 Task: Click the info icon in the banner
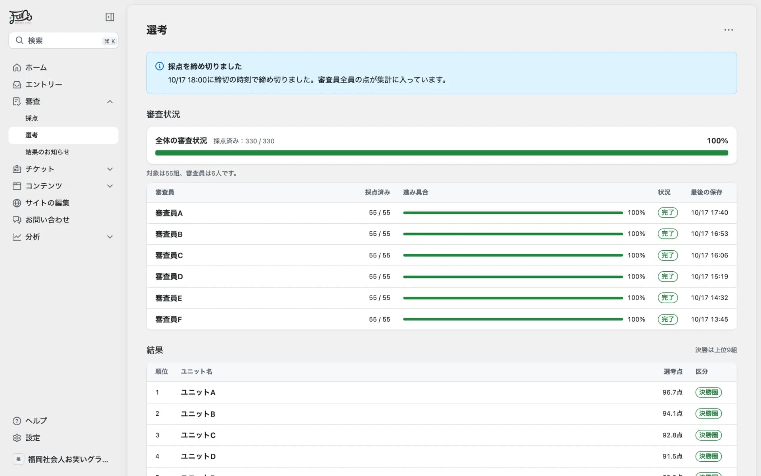159,66
